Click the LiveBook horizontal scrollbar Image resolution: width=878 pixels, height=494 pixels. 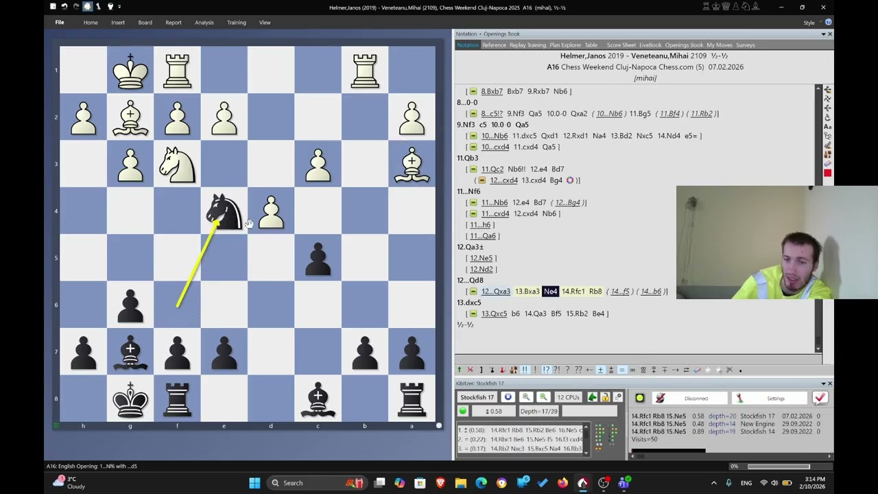tap(731, 456)
